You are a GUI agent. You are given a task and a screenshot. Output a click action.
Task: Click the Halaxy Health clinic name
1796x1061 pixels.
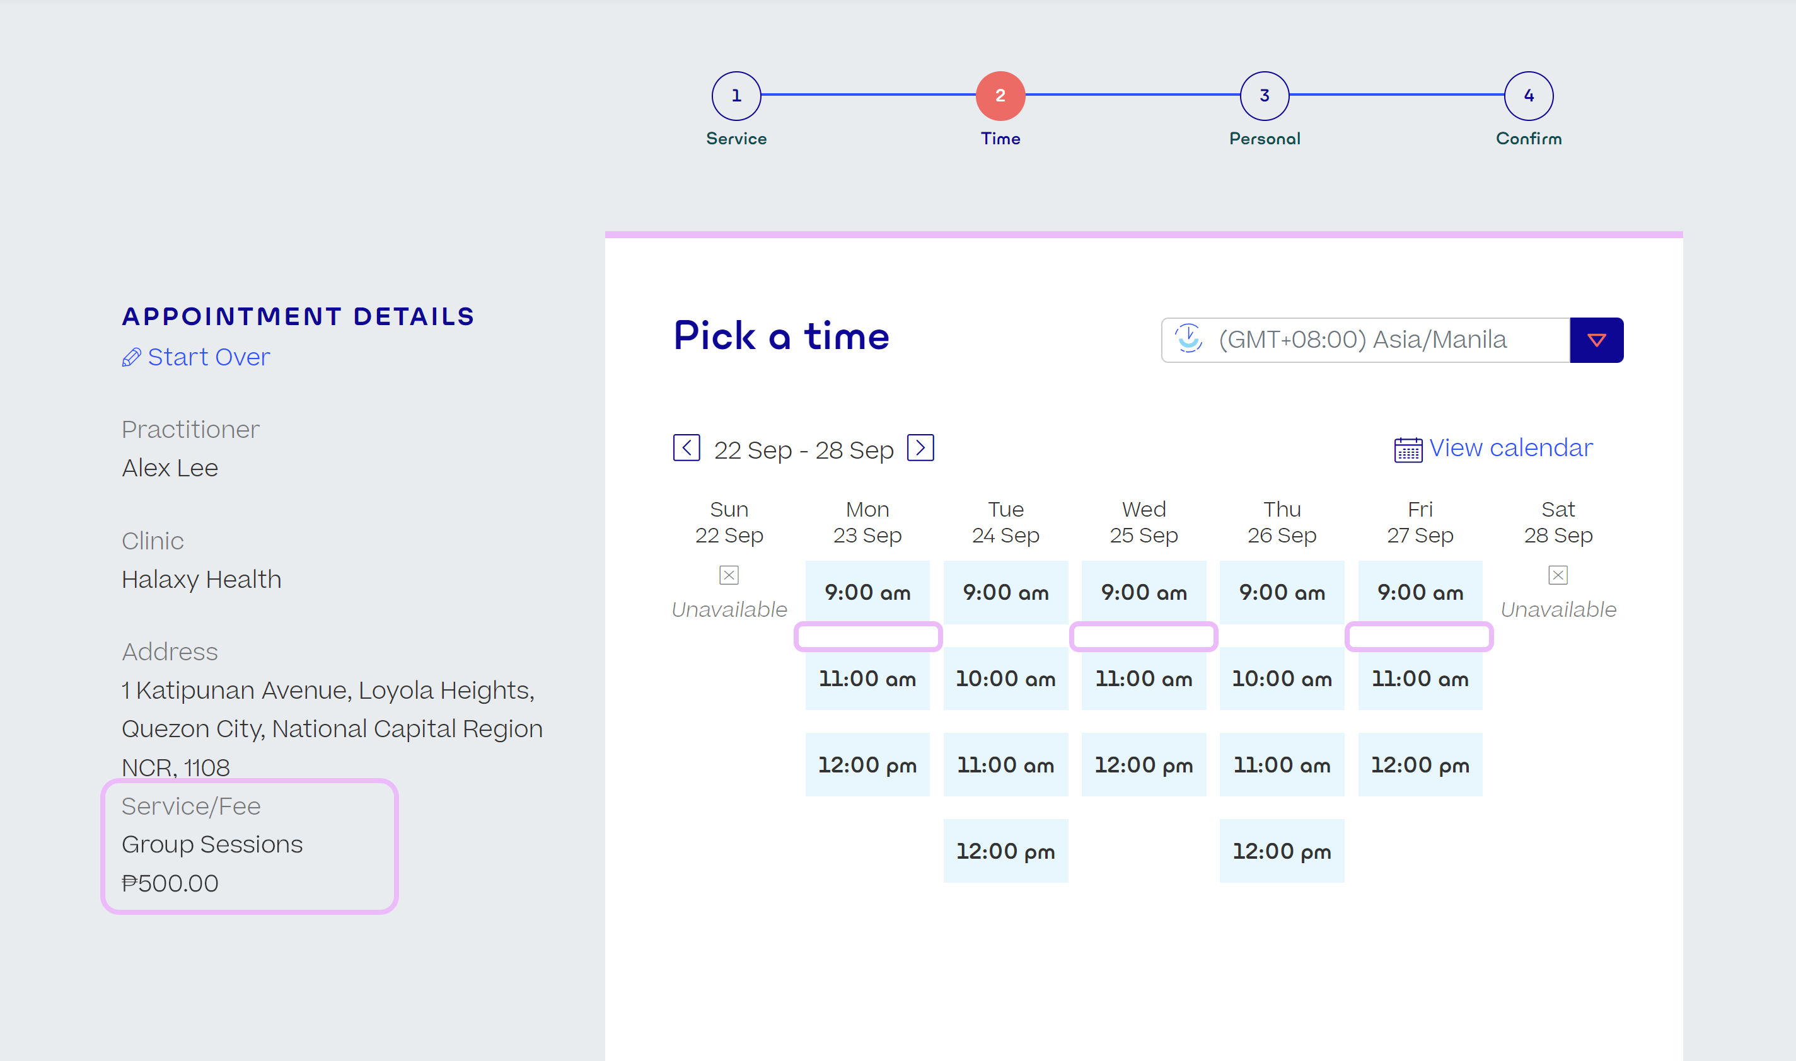point(201,579)
